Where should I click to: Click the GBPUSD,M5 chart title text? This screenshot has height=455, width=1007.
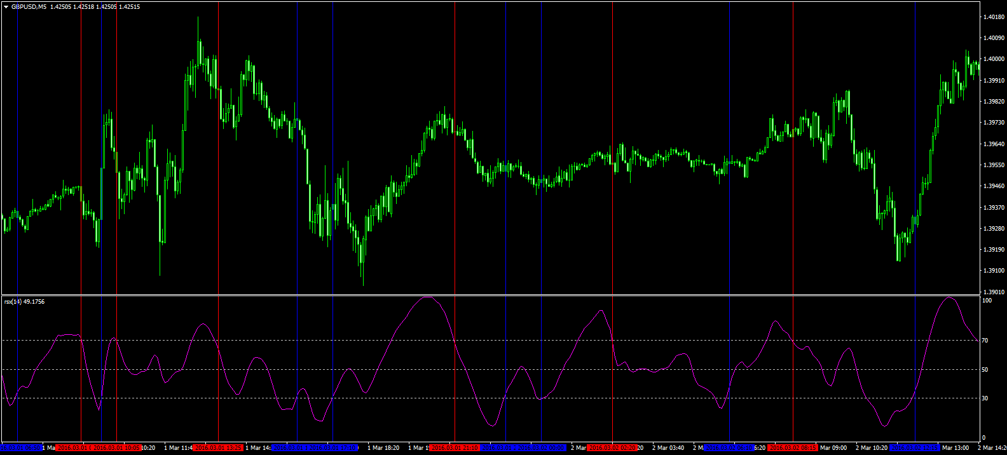pyautogui.click(x=29, y=7)
